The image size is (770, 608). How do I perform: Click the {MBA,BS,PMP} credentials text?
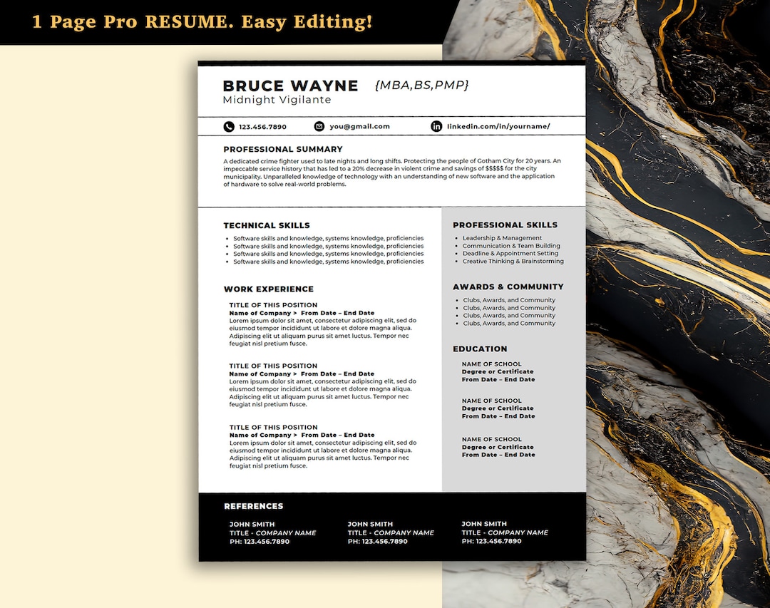422,85
